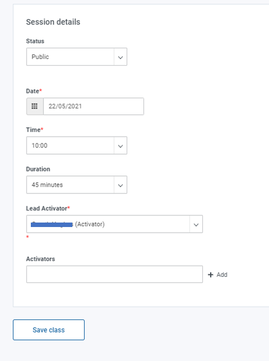
Task: Focus the date field showing 22/05/2021
Action: pos(94,106)
